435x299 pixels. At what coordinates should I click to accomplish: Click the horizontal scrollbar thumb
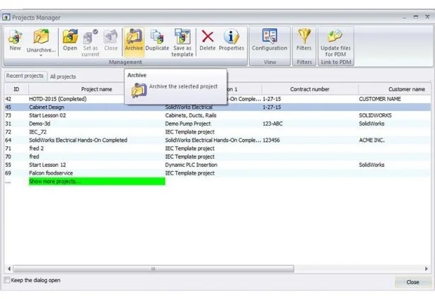point(152,269)
